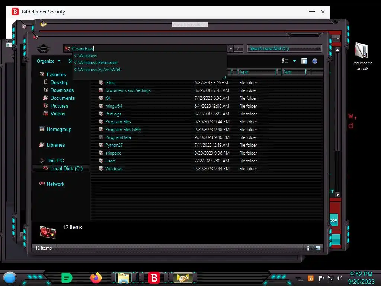
Task: Select Libraries in navigation pane
Action: (56, 145)
